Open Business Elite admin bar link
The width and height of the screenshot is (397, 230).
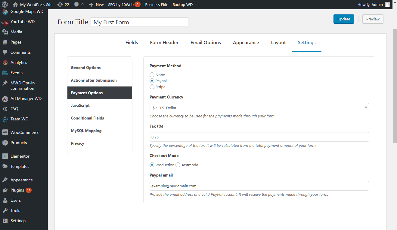[x=157, y=5]
